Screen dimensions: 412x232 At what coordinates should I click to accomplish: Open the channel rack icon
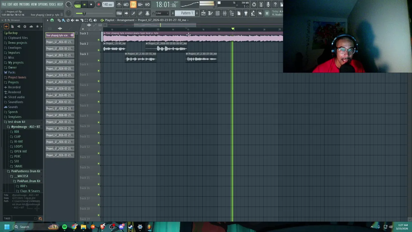point(218,13)
